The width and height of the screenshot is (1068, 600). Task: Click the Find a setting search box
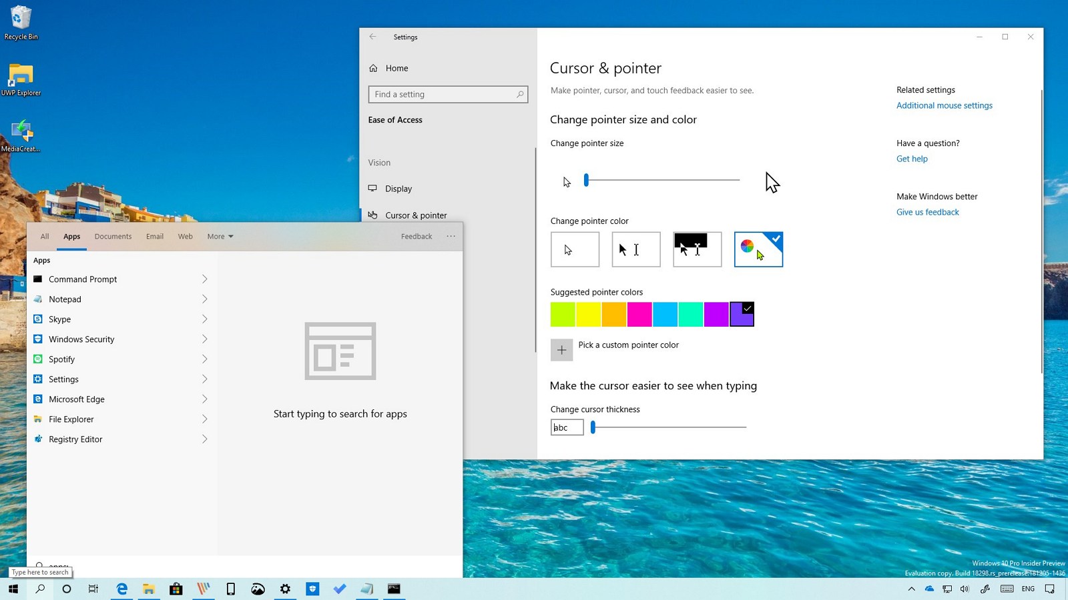[x=448, y=94]
